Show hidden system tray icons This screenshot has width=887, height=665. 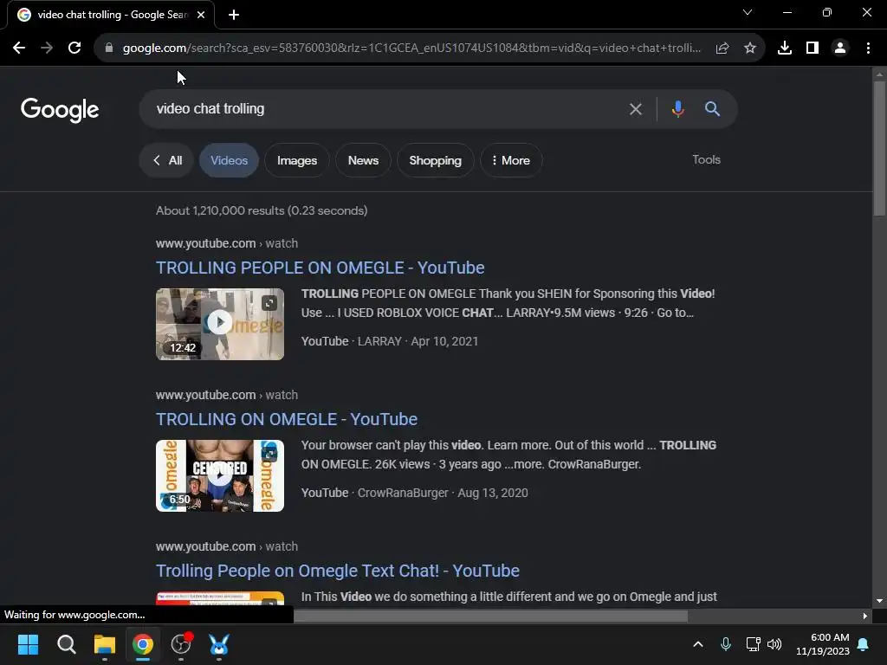coord(698,644)
